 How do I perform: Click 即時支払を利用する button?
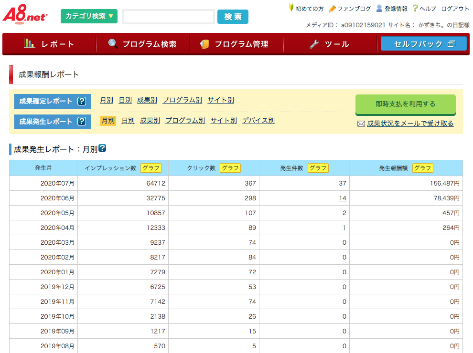click(406, 104)
